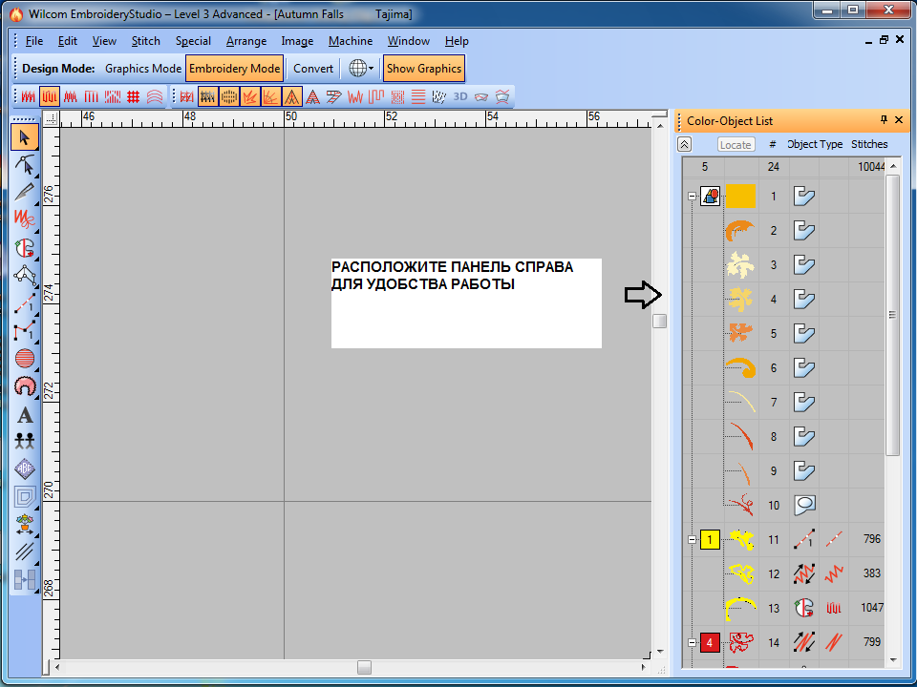Select the Offset outlines tool
The width and height of the screenshot is (917, 687).
(x=24, y=496)
